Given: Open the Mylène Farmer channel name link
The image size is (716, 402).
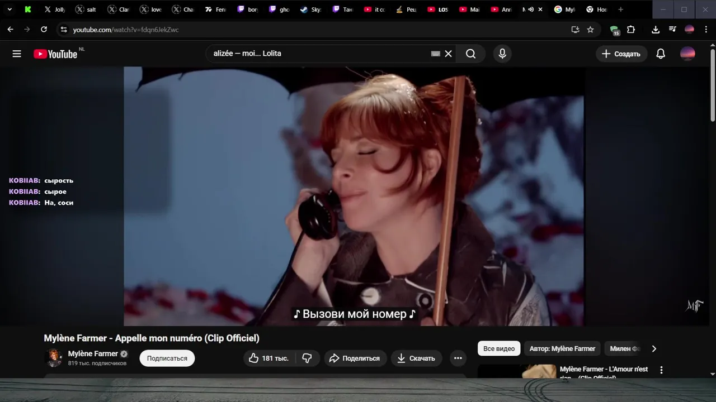Looking at the screenshot, I should (x=93, y=353).
